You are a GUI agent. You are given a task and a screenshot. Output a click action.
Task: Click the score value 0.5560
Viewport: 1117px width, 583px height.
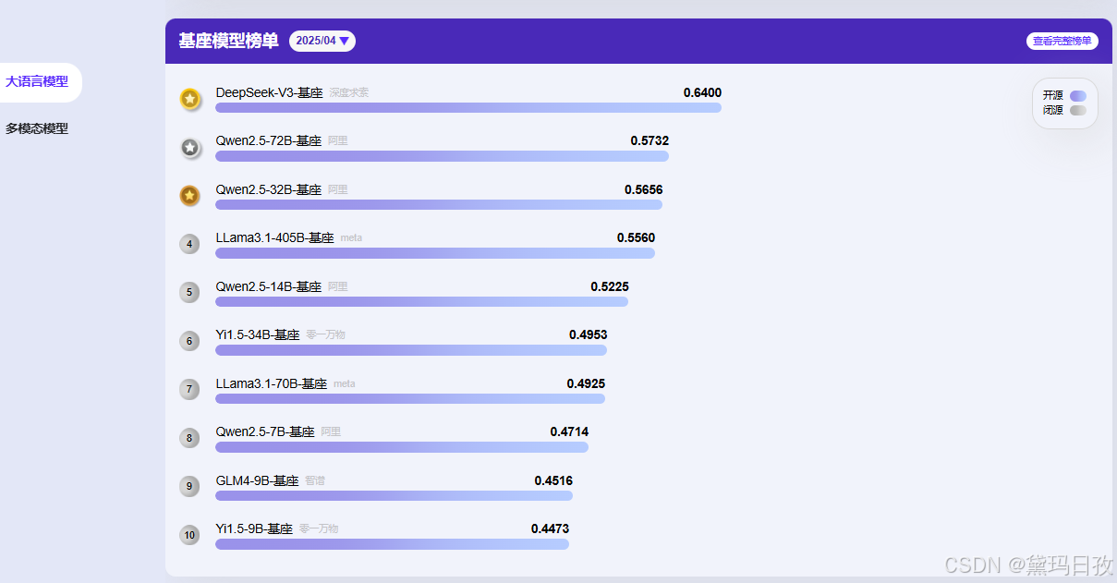pos(636,237)
